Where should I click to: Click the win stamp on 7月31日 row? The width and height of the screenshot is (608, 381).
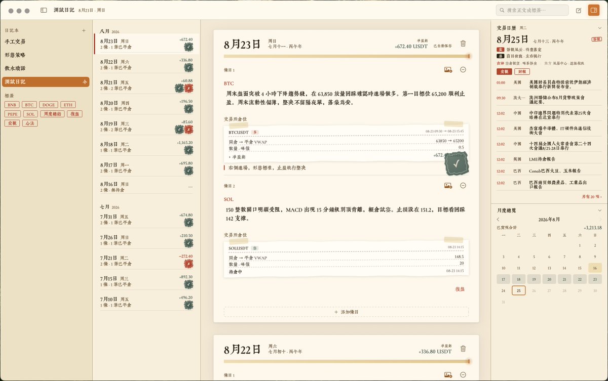[x=188, y=222]
